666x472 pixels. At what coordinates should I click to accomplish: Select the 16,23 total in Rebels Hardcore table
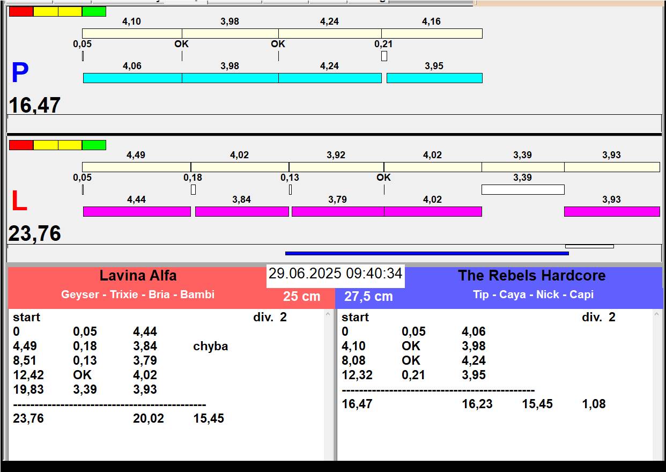coord(477,404)
